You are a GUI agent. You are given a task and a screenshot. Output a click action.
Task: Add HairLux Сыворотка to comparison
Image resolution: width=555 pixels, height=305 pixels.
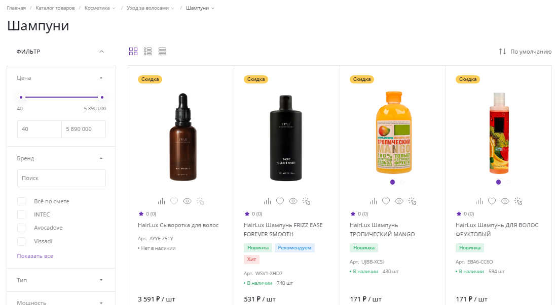coord(161,201)
